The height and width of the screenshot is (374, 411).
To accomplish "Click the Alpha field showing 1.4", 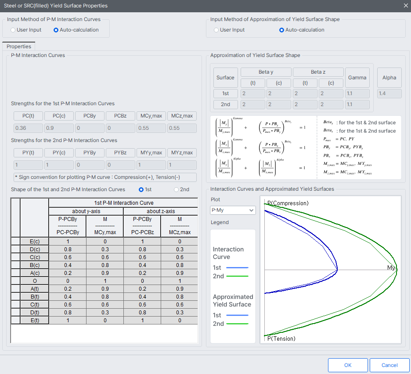I will tap(389, 93).
